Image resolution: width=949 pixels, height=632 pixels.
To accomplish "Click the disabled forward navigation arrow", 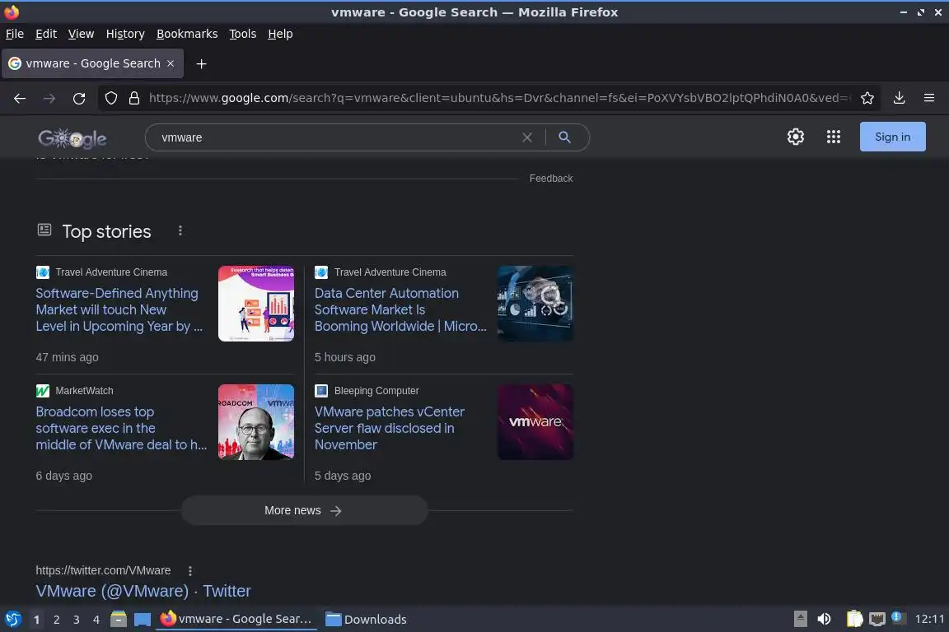I will click(49, 98).
